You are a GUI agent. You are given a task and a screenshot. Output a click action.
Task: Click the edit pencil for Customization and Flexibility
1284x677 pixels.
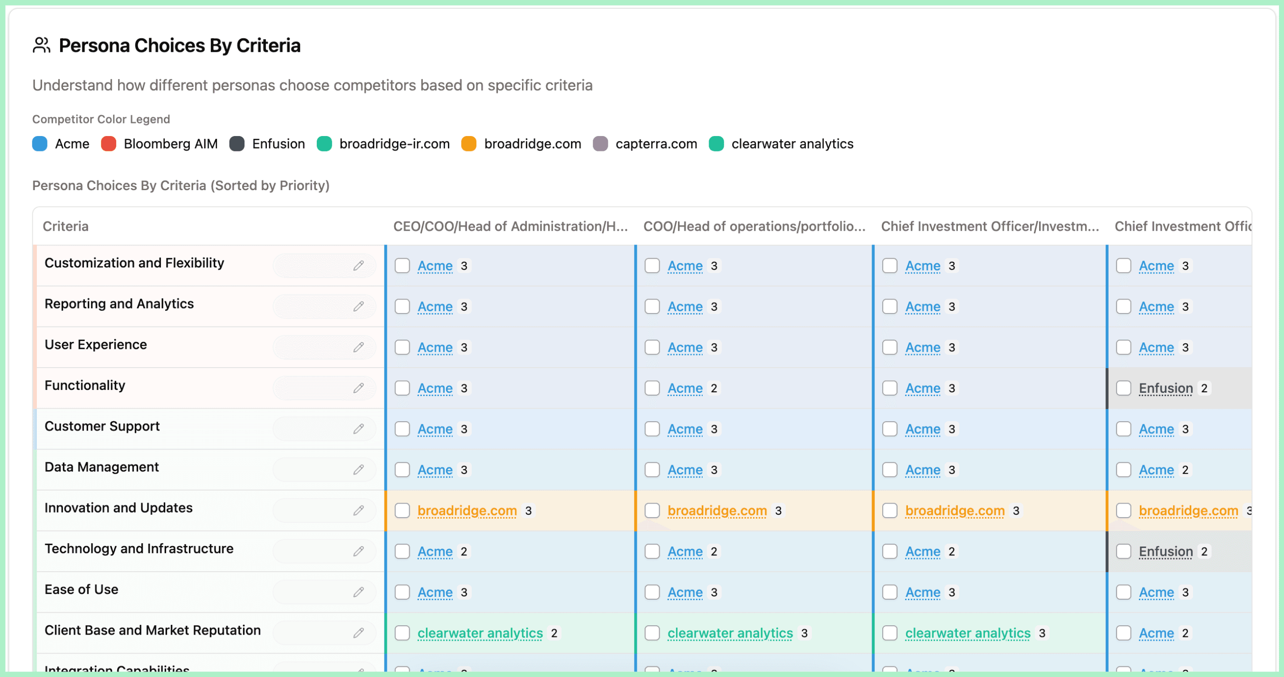(x=358, y=265)
